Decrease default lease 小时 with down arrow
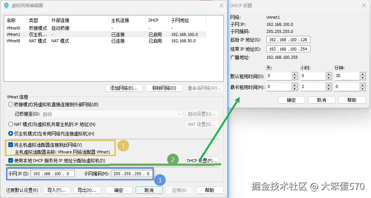371x198 pixels. click(328, 78)
